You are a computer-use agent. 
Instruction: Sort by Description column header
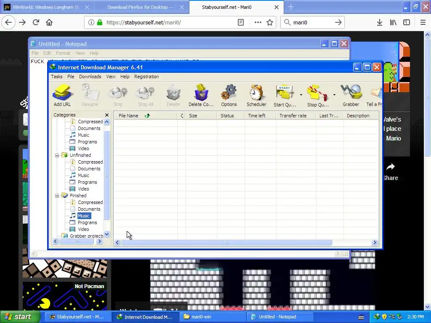(x=361, y=116)
